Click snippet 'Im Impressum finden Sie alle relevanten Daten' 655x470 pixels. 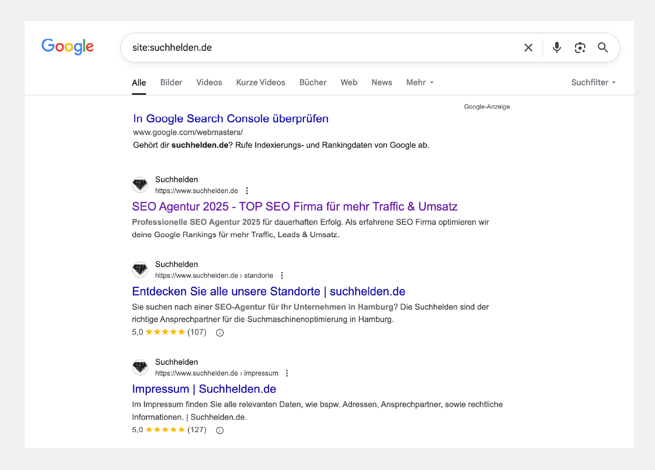[x=216, y=405]
